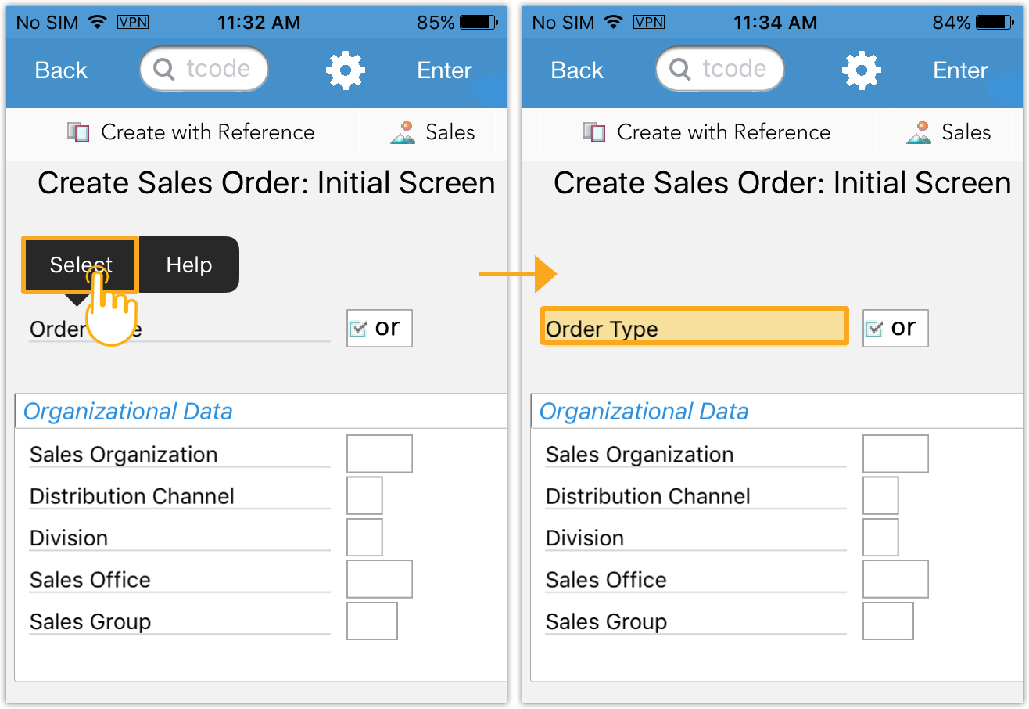Choose Select in the popup menu
The width and height of the screenshot is (1029, 709).
(x=81, y=265)
